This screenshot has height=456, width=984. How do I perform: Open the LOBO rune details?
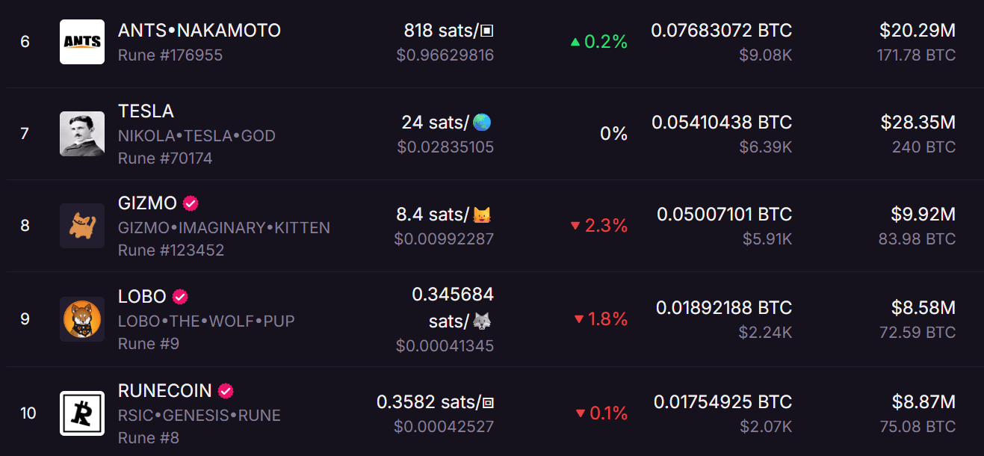click(142, 297)
